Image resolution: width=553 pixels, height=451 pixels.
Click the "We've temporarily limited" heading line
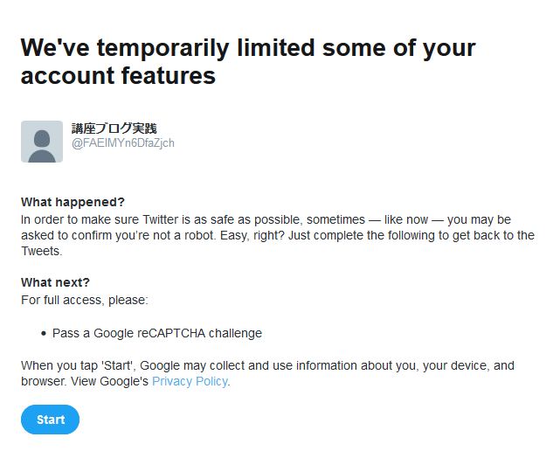tap(248, 47)
